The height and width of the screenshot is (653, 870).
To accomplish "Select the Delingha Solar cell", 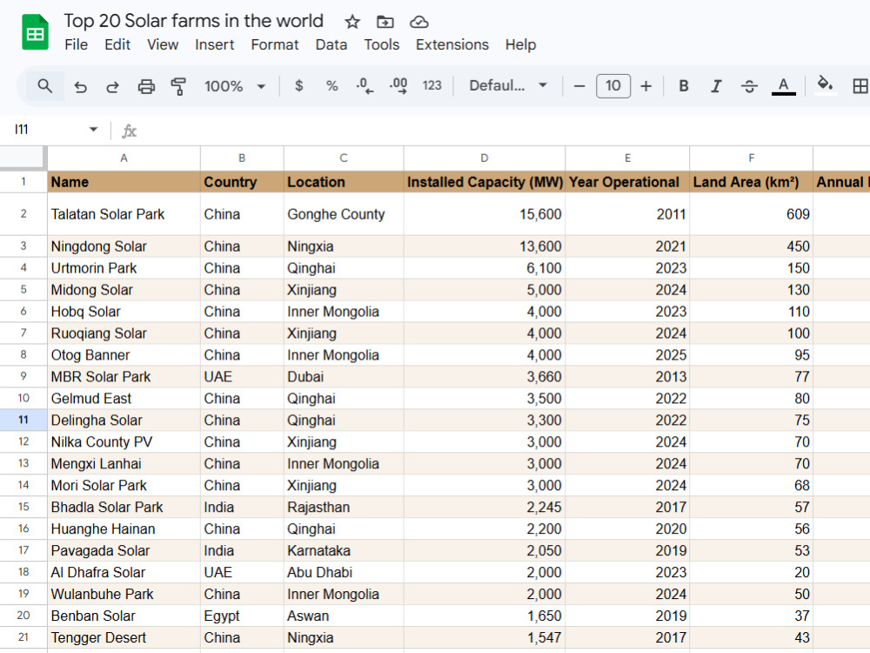I will (124, 421).
